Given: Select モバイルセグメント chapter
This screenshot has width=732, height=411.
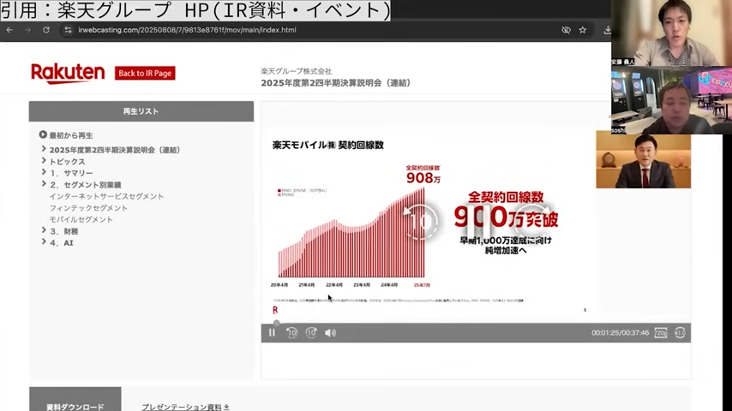Looking at the screenshot, I should coord(81,219).
